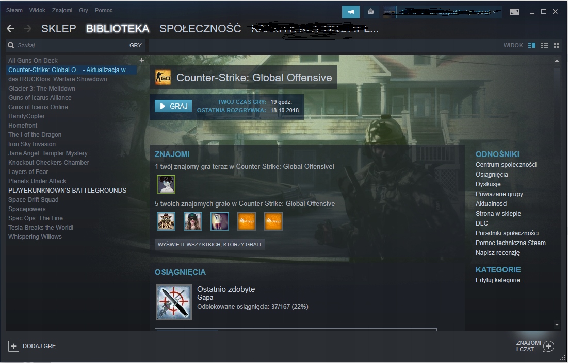Open the first orange friend avatar
The height and width of the screenshot is (363, 568).
(246, 221)
